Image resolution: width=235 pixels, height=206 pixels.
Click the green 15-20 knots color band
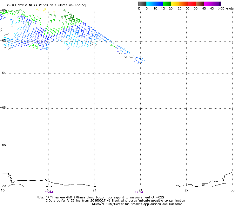click(x=167, y=4)
